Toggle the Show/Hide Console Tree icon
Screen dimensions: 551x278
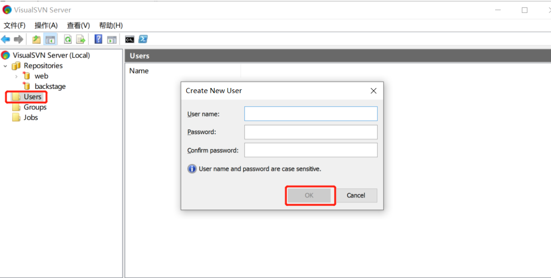tap(50, 39)
